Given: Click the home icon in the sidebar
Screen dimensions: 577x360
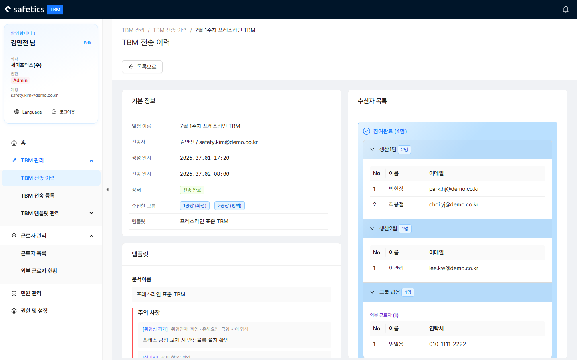Looking at the screenshot, I should point(14,143).
